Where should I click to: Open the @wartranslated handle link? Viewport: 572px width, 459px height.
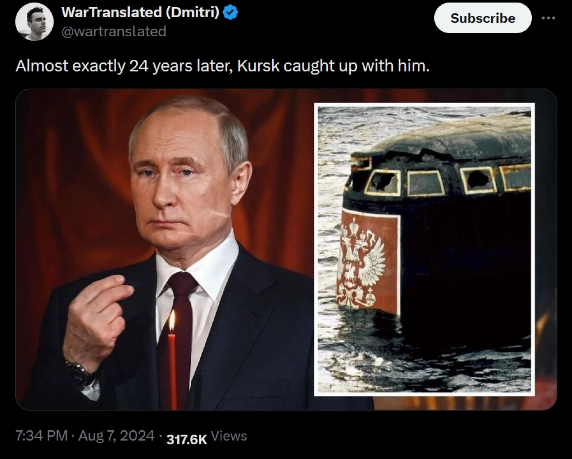114,31
